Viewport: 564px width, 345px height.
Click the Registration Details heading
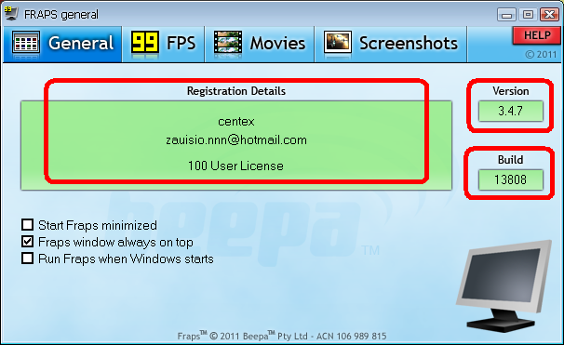tap(236, 91)
